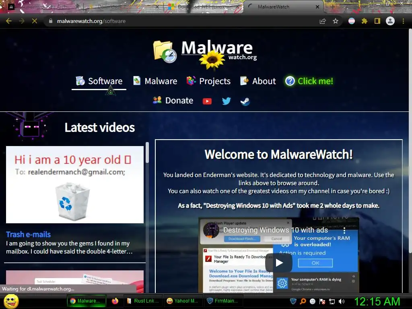Viewport: 412px width, 309px height.
Task: Click the flag with red X tray icon
Action: point(322,301)
